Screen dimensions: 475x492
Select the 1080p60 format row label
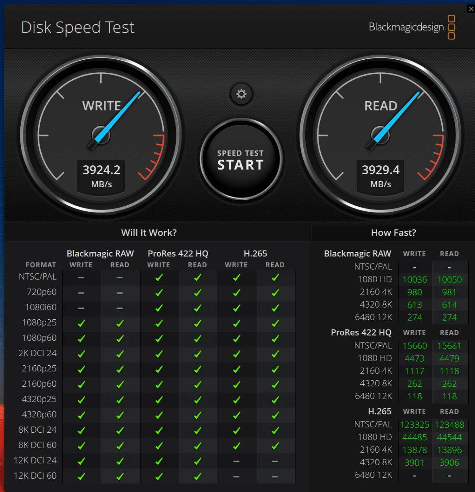pos(39,338)
